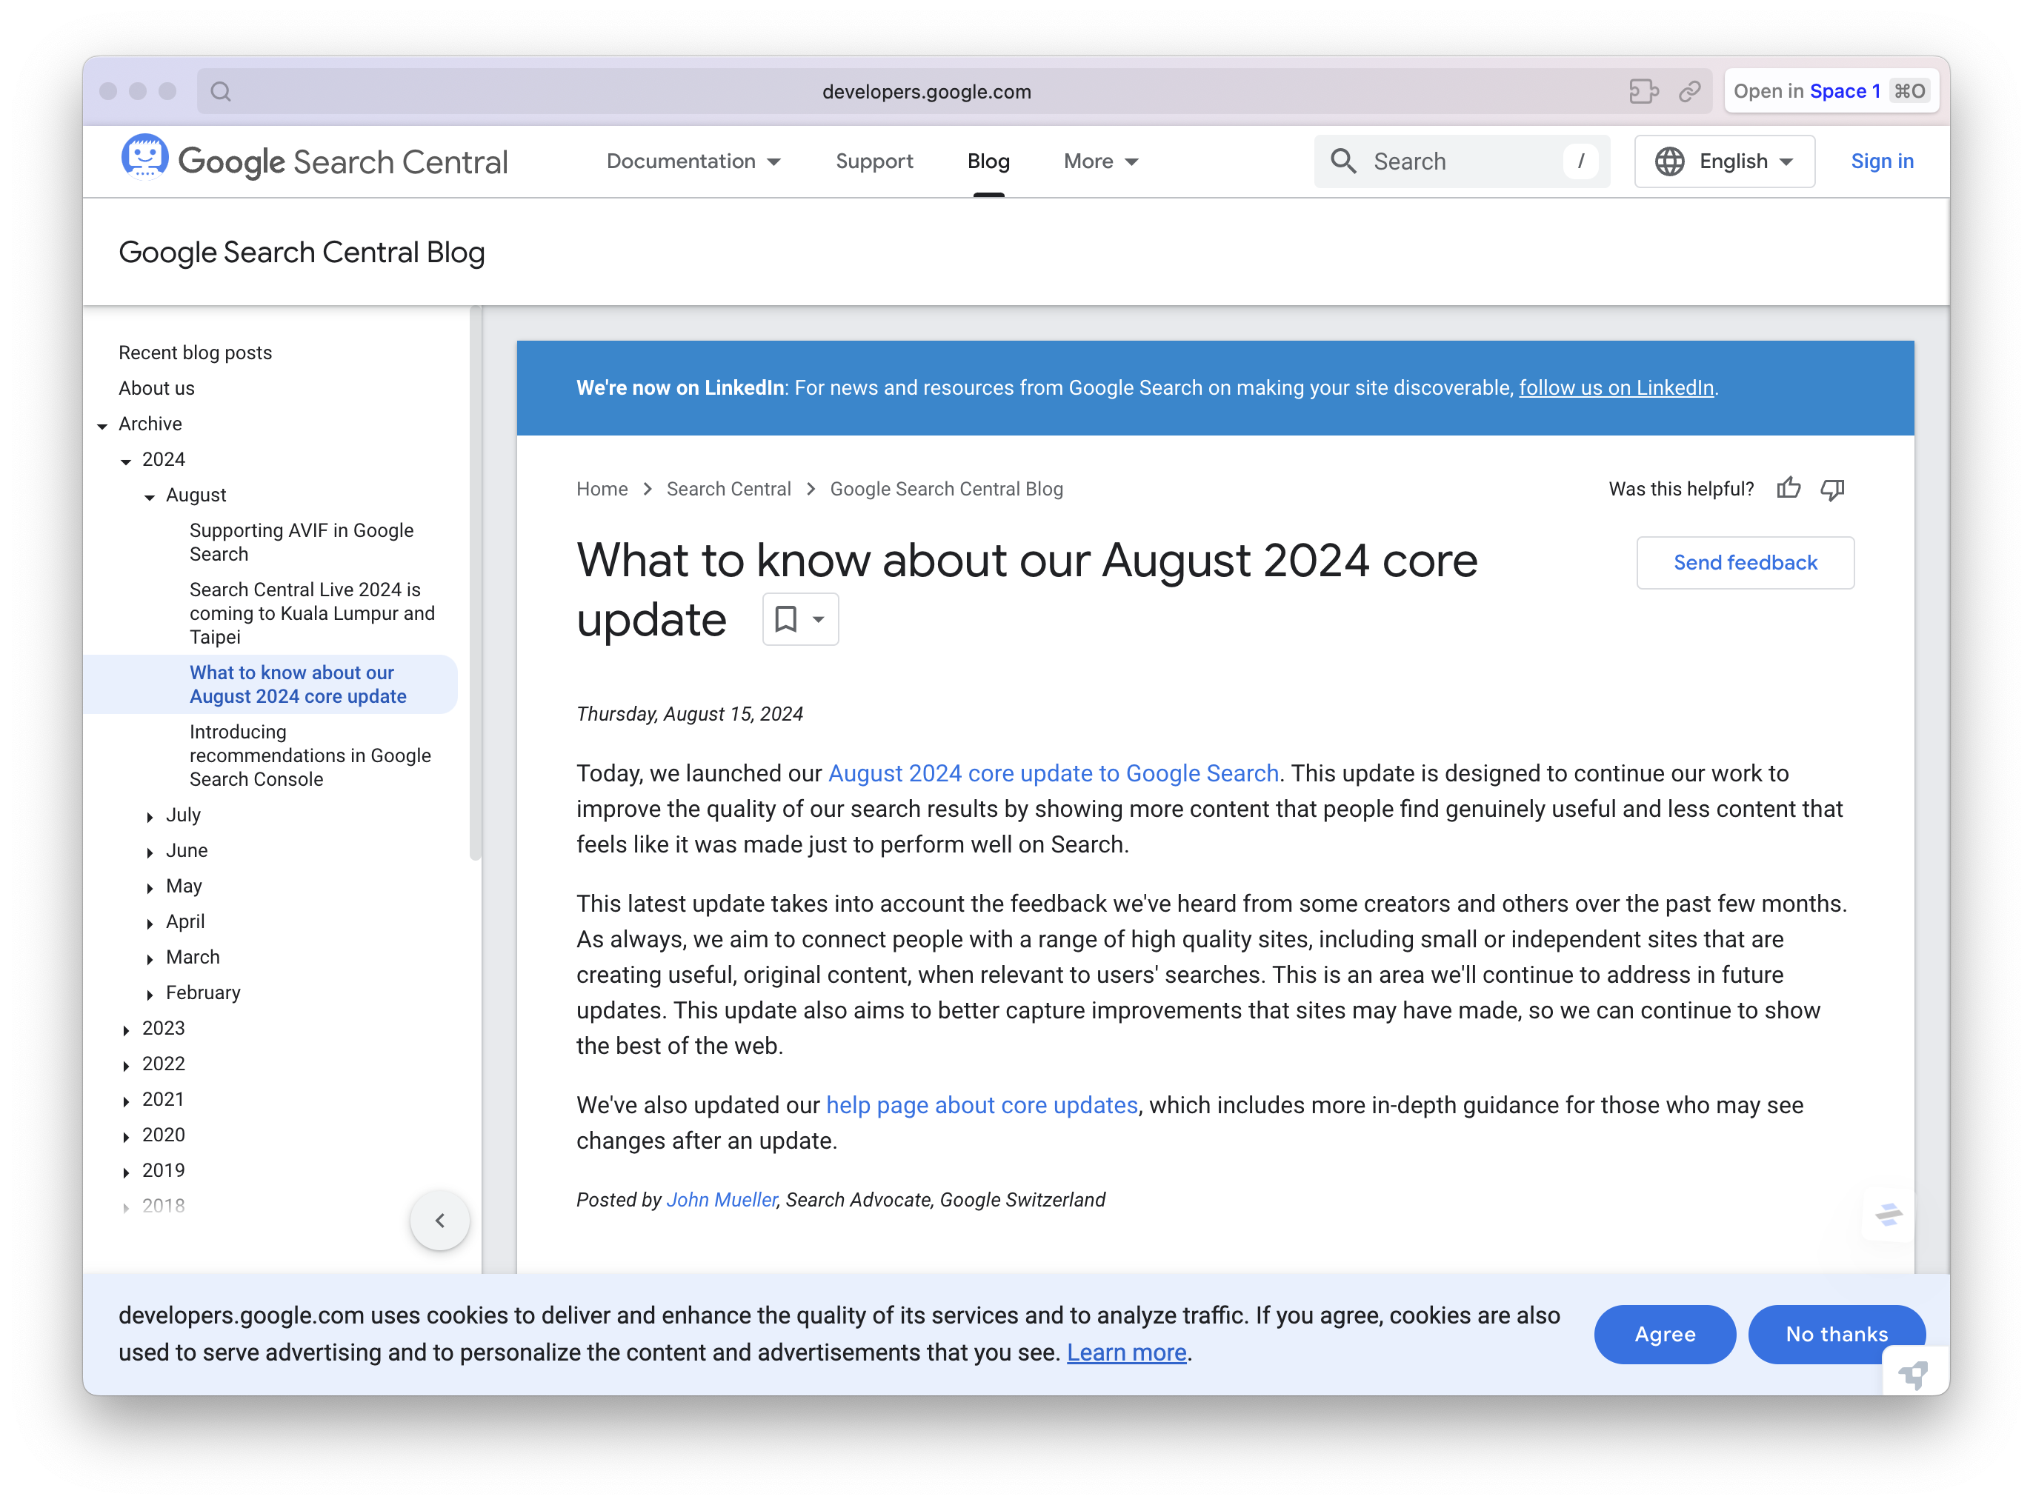Expand the April archive month
This screenshot has height=1505, width=2033.
pyautogui.click(x=150, y=923)
